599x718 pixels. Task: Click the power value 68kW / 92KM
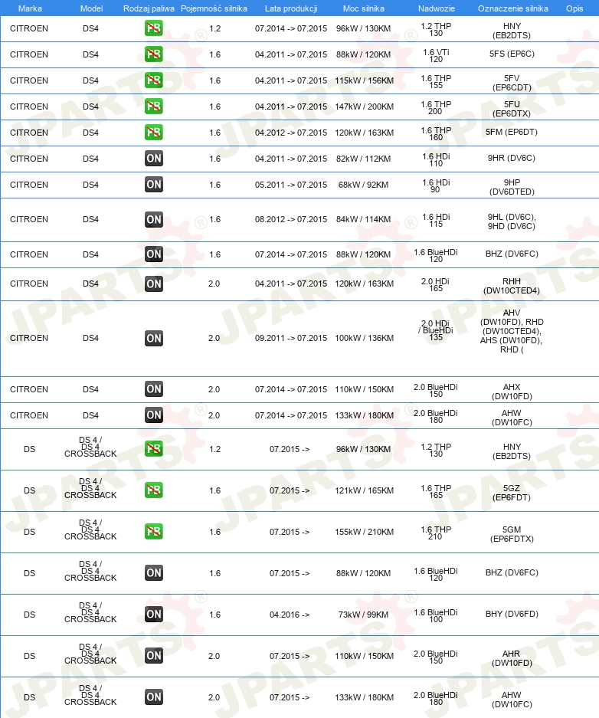(x=363, y=185)
